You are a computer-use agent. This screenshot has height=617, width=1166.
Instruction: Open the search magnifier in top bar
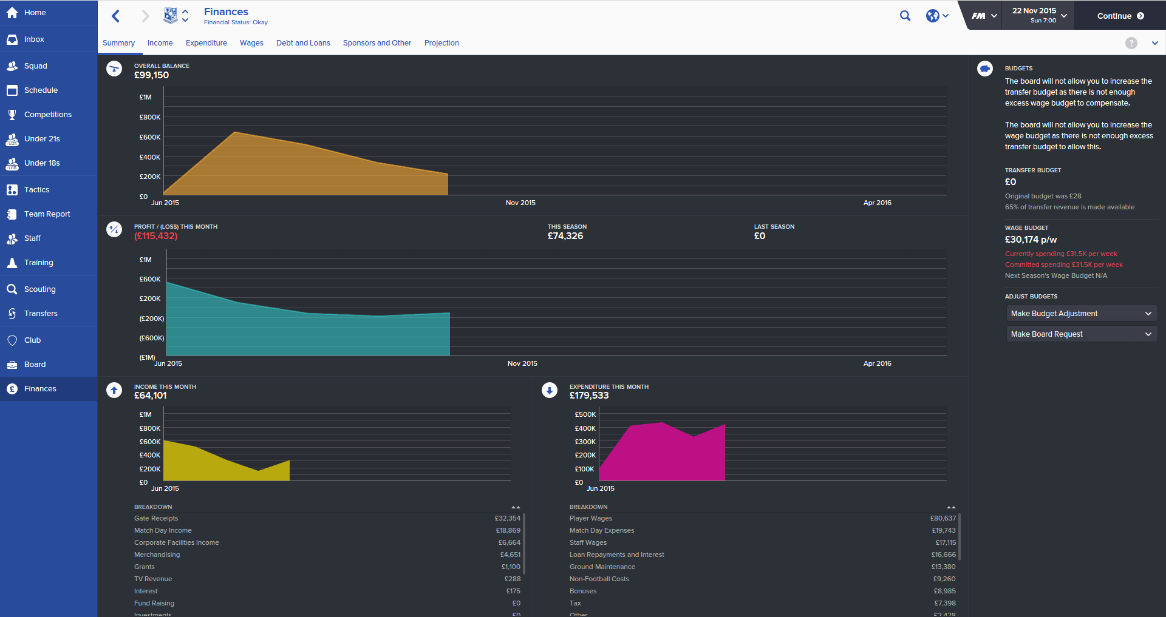pos(905,16)
